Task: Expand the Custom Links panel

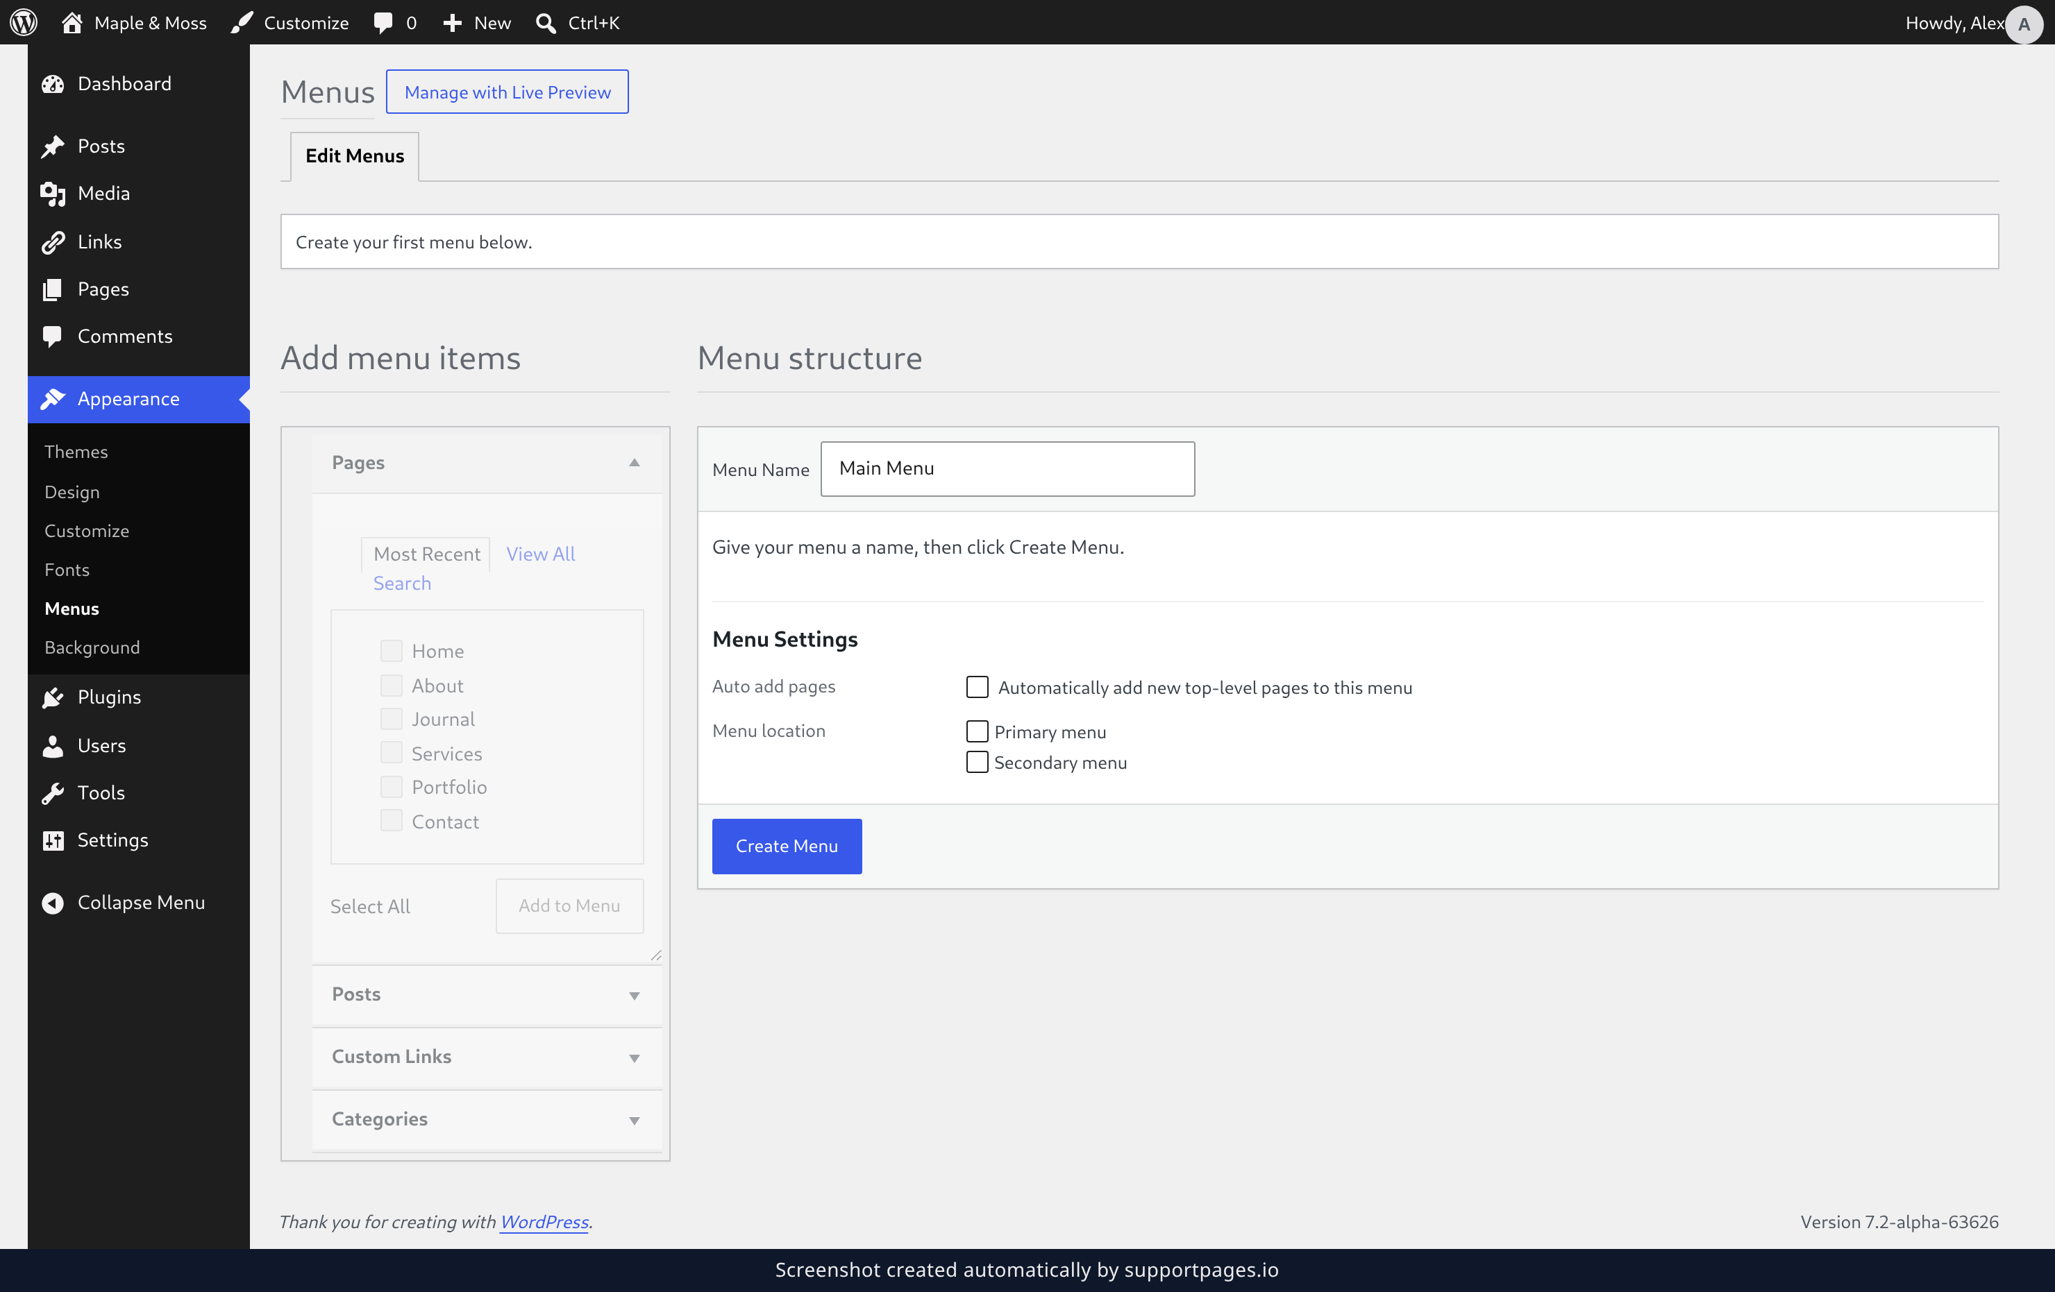Action: pyautogui.click(x=634, y=1057)
